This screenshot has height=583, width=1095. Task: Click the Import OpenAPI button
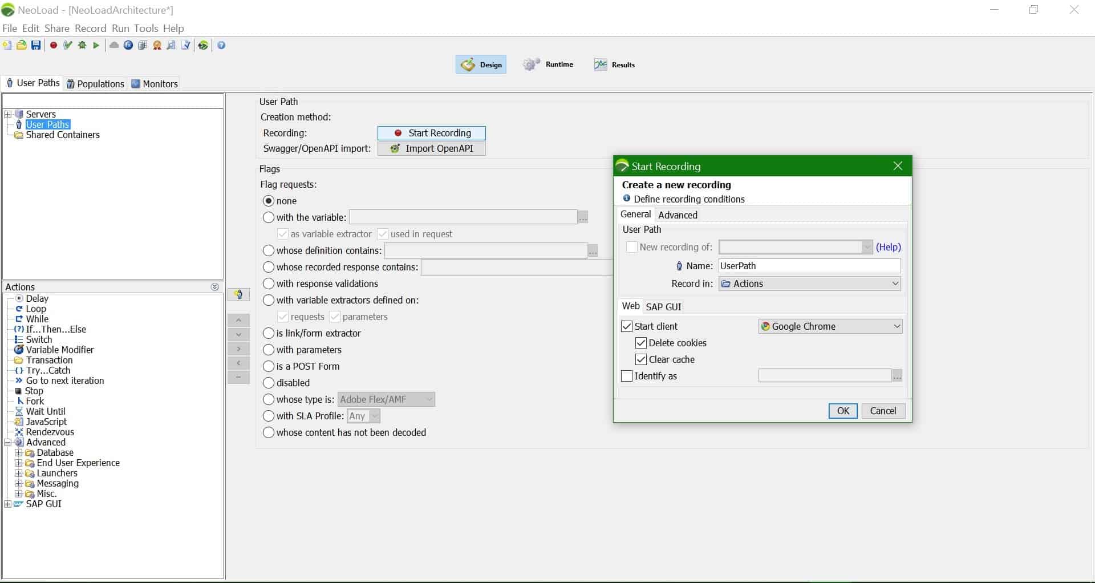(x=432, y=148)
